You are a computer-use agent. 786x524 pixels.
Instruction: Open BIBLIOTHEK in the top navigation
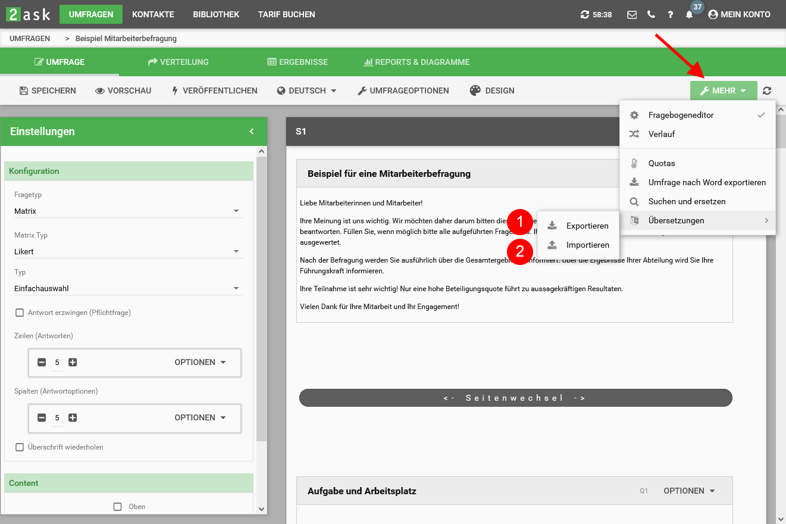[x=216, y=14]
